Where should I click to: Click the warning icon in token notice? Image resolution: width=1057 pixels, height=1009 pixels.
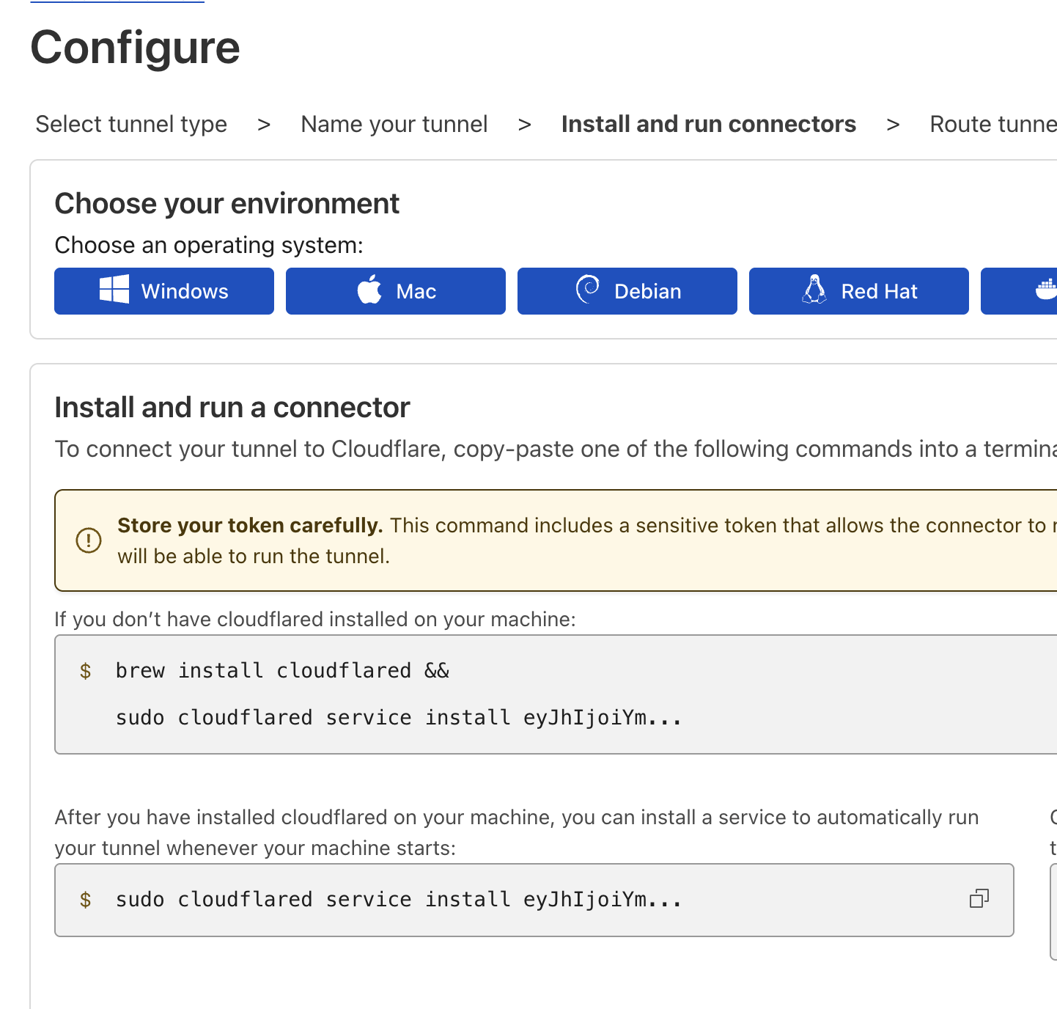89,540
